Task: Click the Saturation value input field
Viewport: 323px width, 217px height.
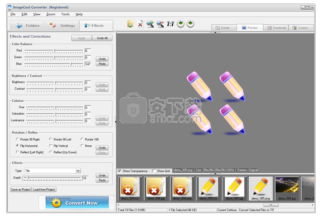Action: point(88,114)
